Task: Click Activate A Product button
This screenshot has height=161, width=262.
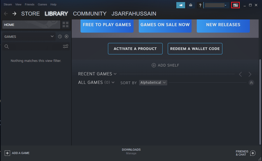Action: (135, 49)
